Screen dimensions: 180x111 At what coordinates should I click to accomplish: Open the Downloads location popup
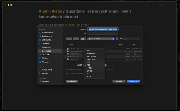click(101, 39)
